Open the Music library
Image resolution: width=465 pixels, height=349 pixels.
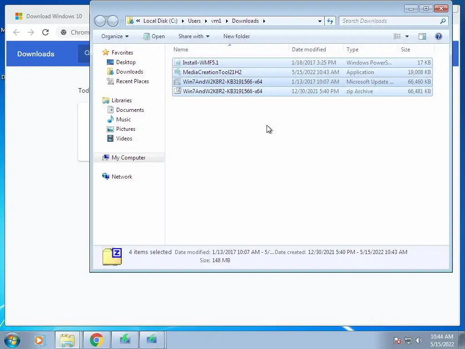[123, 120]
